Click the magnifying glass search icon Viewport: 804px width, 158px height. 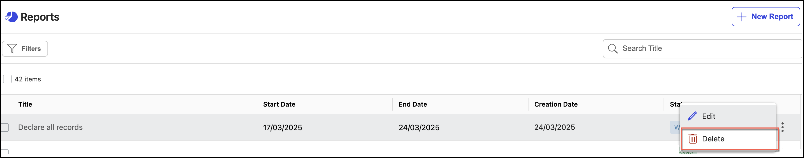[x=612, y=49]
